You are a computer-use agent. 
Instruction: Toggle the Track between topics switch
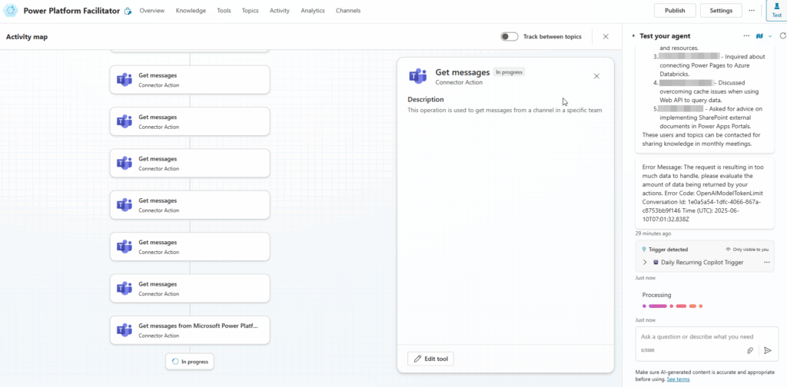509,36
